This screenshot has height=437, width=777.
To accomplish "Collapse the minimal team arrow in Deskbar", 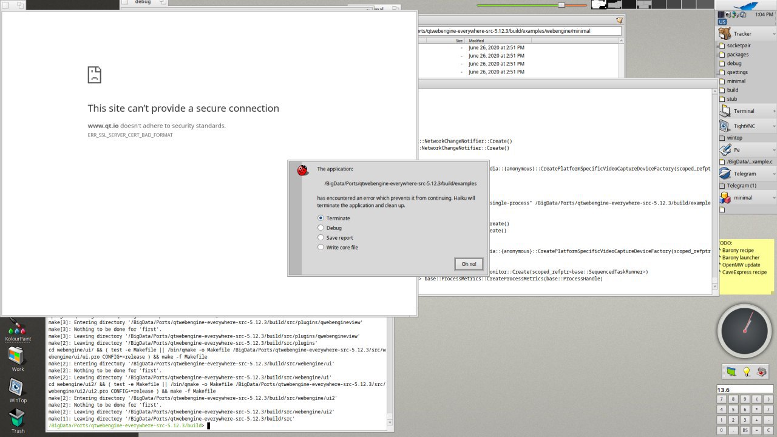I will click(774, 198).
